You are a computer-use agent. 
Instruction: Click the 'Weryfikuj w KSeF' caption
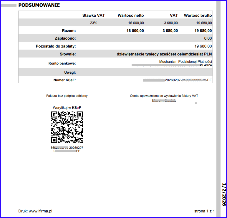(x=67, y=108)
